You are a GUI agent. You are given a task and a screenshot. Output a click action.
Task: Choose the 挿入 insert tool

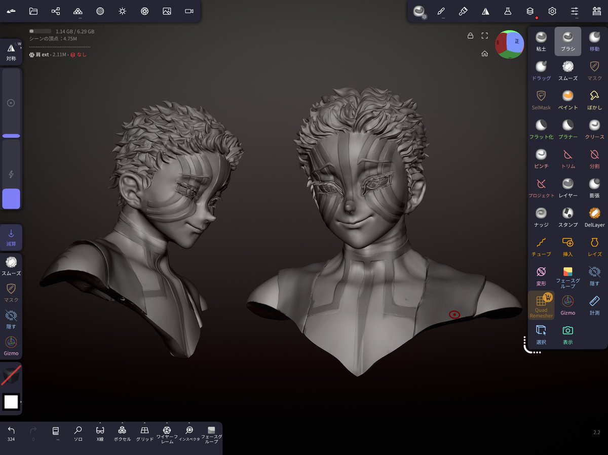[568, 247]
